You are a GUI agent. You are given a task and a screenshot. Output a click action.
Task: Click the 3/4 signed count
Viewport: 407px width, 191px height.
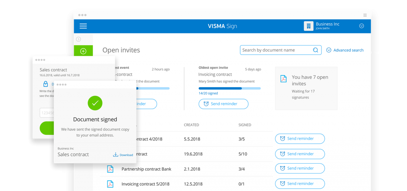pyautogui.click(x=241, y=169)
